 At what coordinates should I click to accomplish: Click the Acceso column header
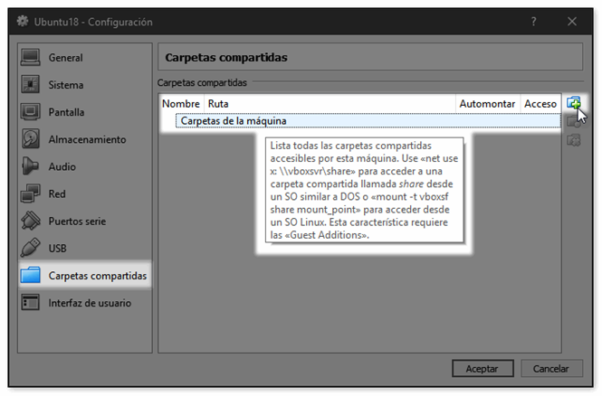(540, 103)
